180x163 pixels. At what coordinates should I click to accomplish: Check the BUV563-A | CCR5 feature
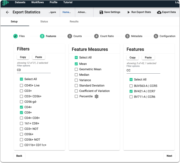pos(131,86)
